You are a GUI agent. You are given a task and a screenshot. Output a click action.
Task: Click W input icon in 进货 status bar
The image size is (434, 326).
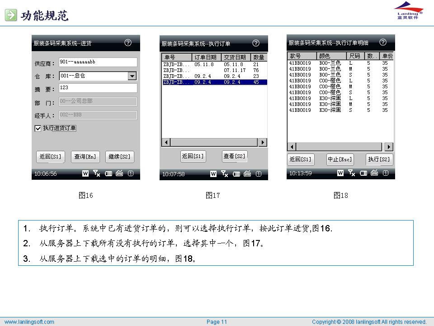click(85, 173)
